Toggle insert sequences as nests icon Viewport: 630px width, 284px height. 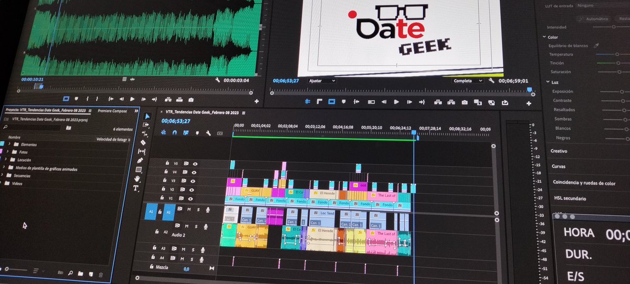click(x=164, y=132)
